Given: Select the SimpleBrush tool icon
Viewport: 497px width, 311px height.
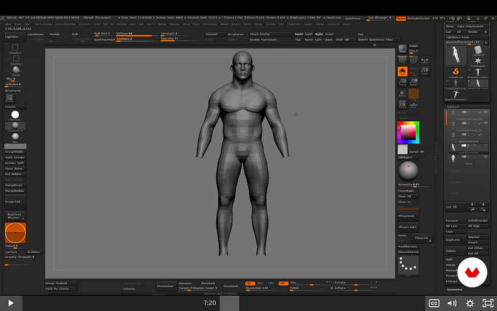Looking at the screenshot, I should [456, 73].
